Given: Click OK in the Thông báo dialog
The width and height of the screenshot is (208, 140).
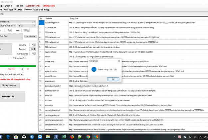Looking at the screenshot, I should click(113, 79).
